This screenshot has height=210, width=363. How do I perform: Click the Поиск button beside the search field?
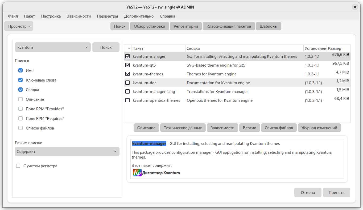point(106,47)
